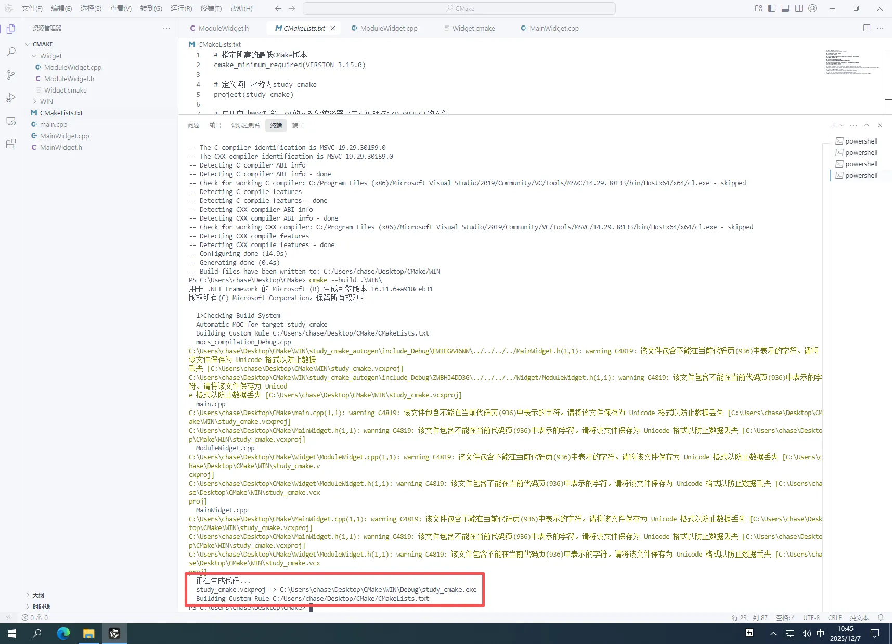Switch to the 调试控制台 debug console tab
Screen dimensions: 892x644
[245, 125]
